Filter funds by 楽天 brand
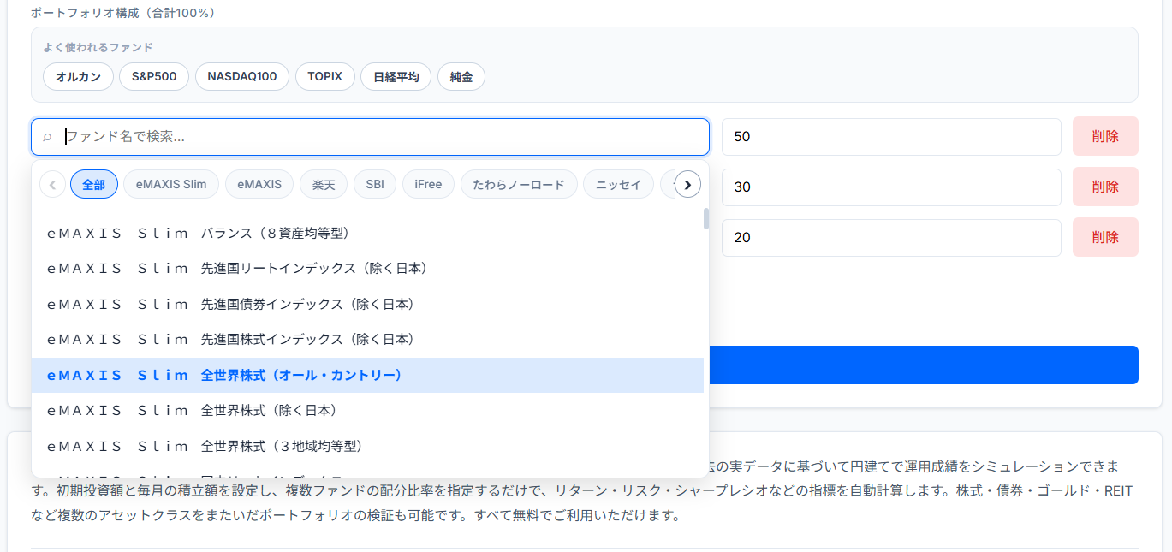The image size is (1172, 552). pos(323,183)
